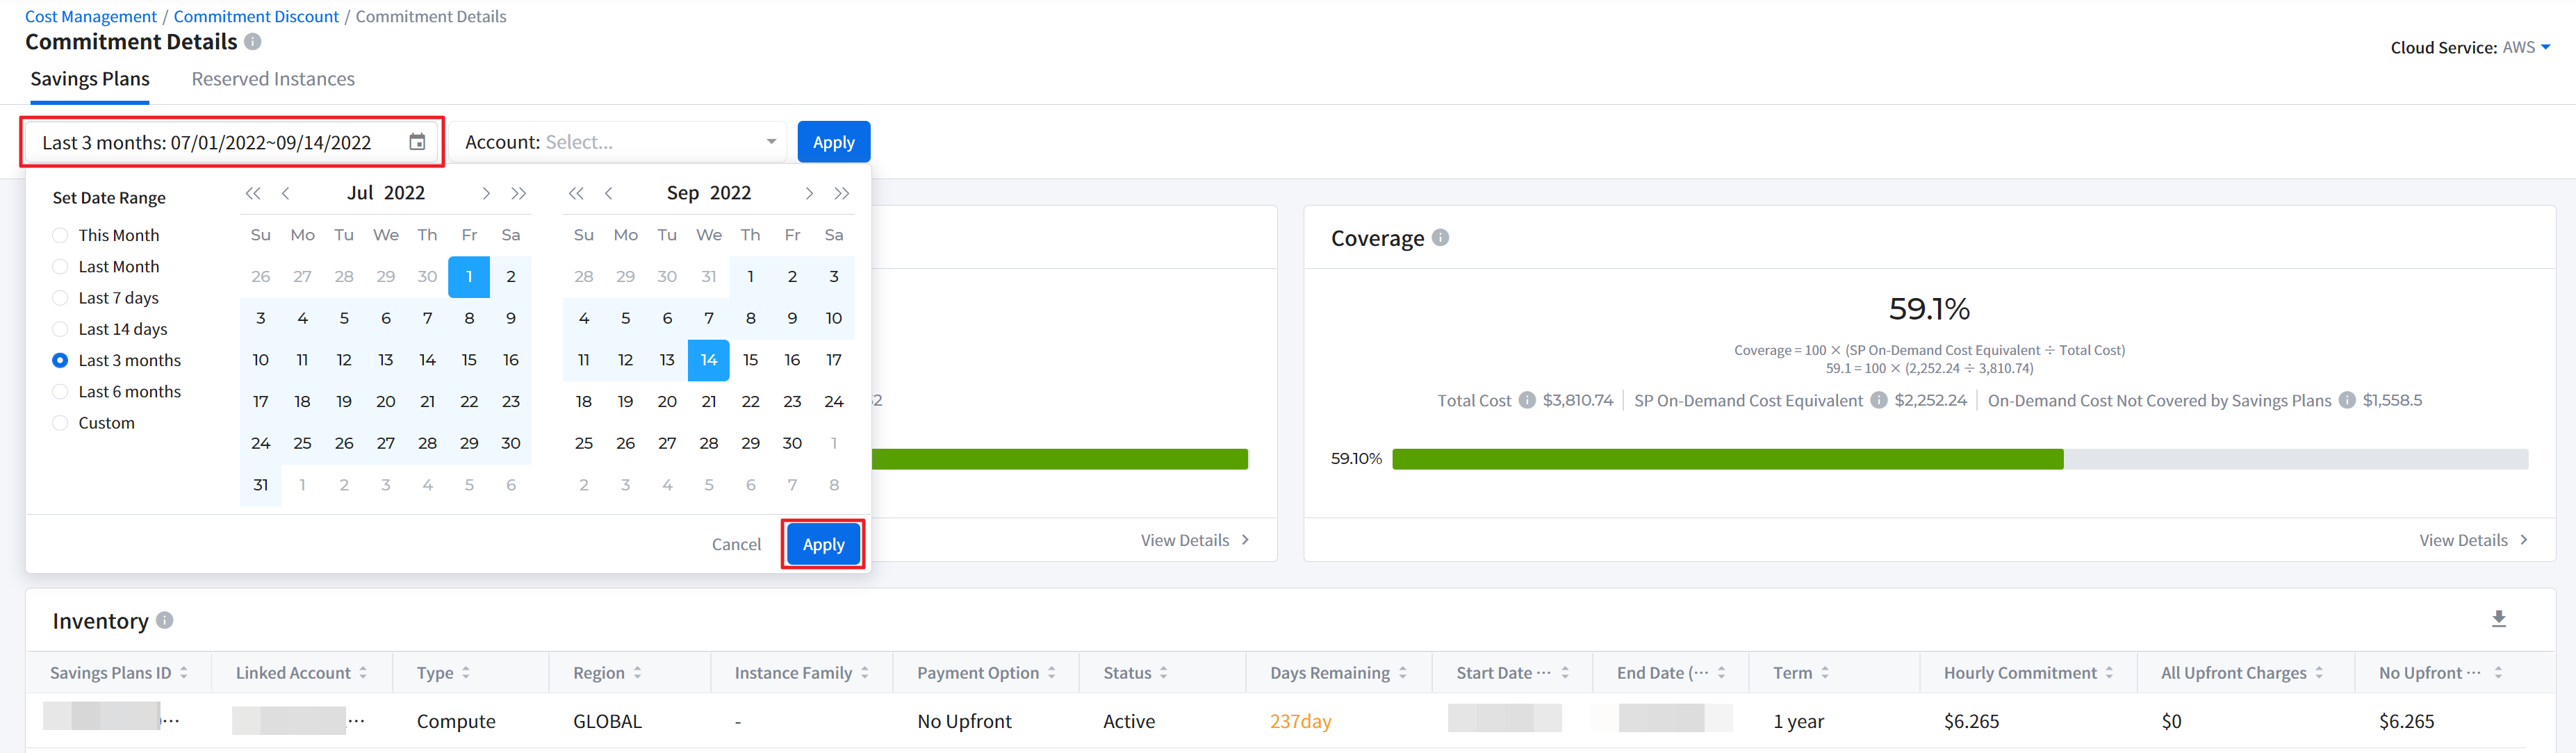This screenshot has width=2576, height=753.
Task: Open Commitment Discount breadcrumb link
Action: (x=256, y=16)
